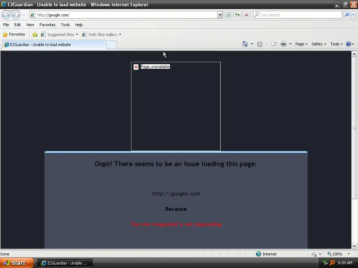The height and width of the screenshot is (268, 358).
Task: Open the File menu
Action: tap(6, 25)
